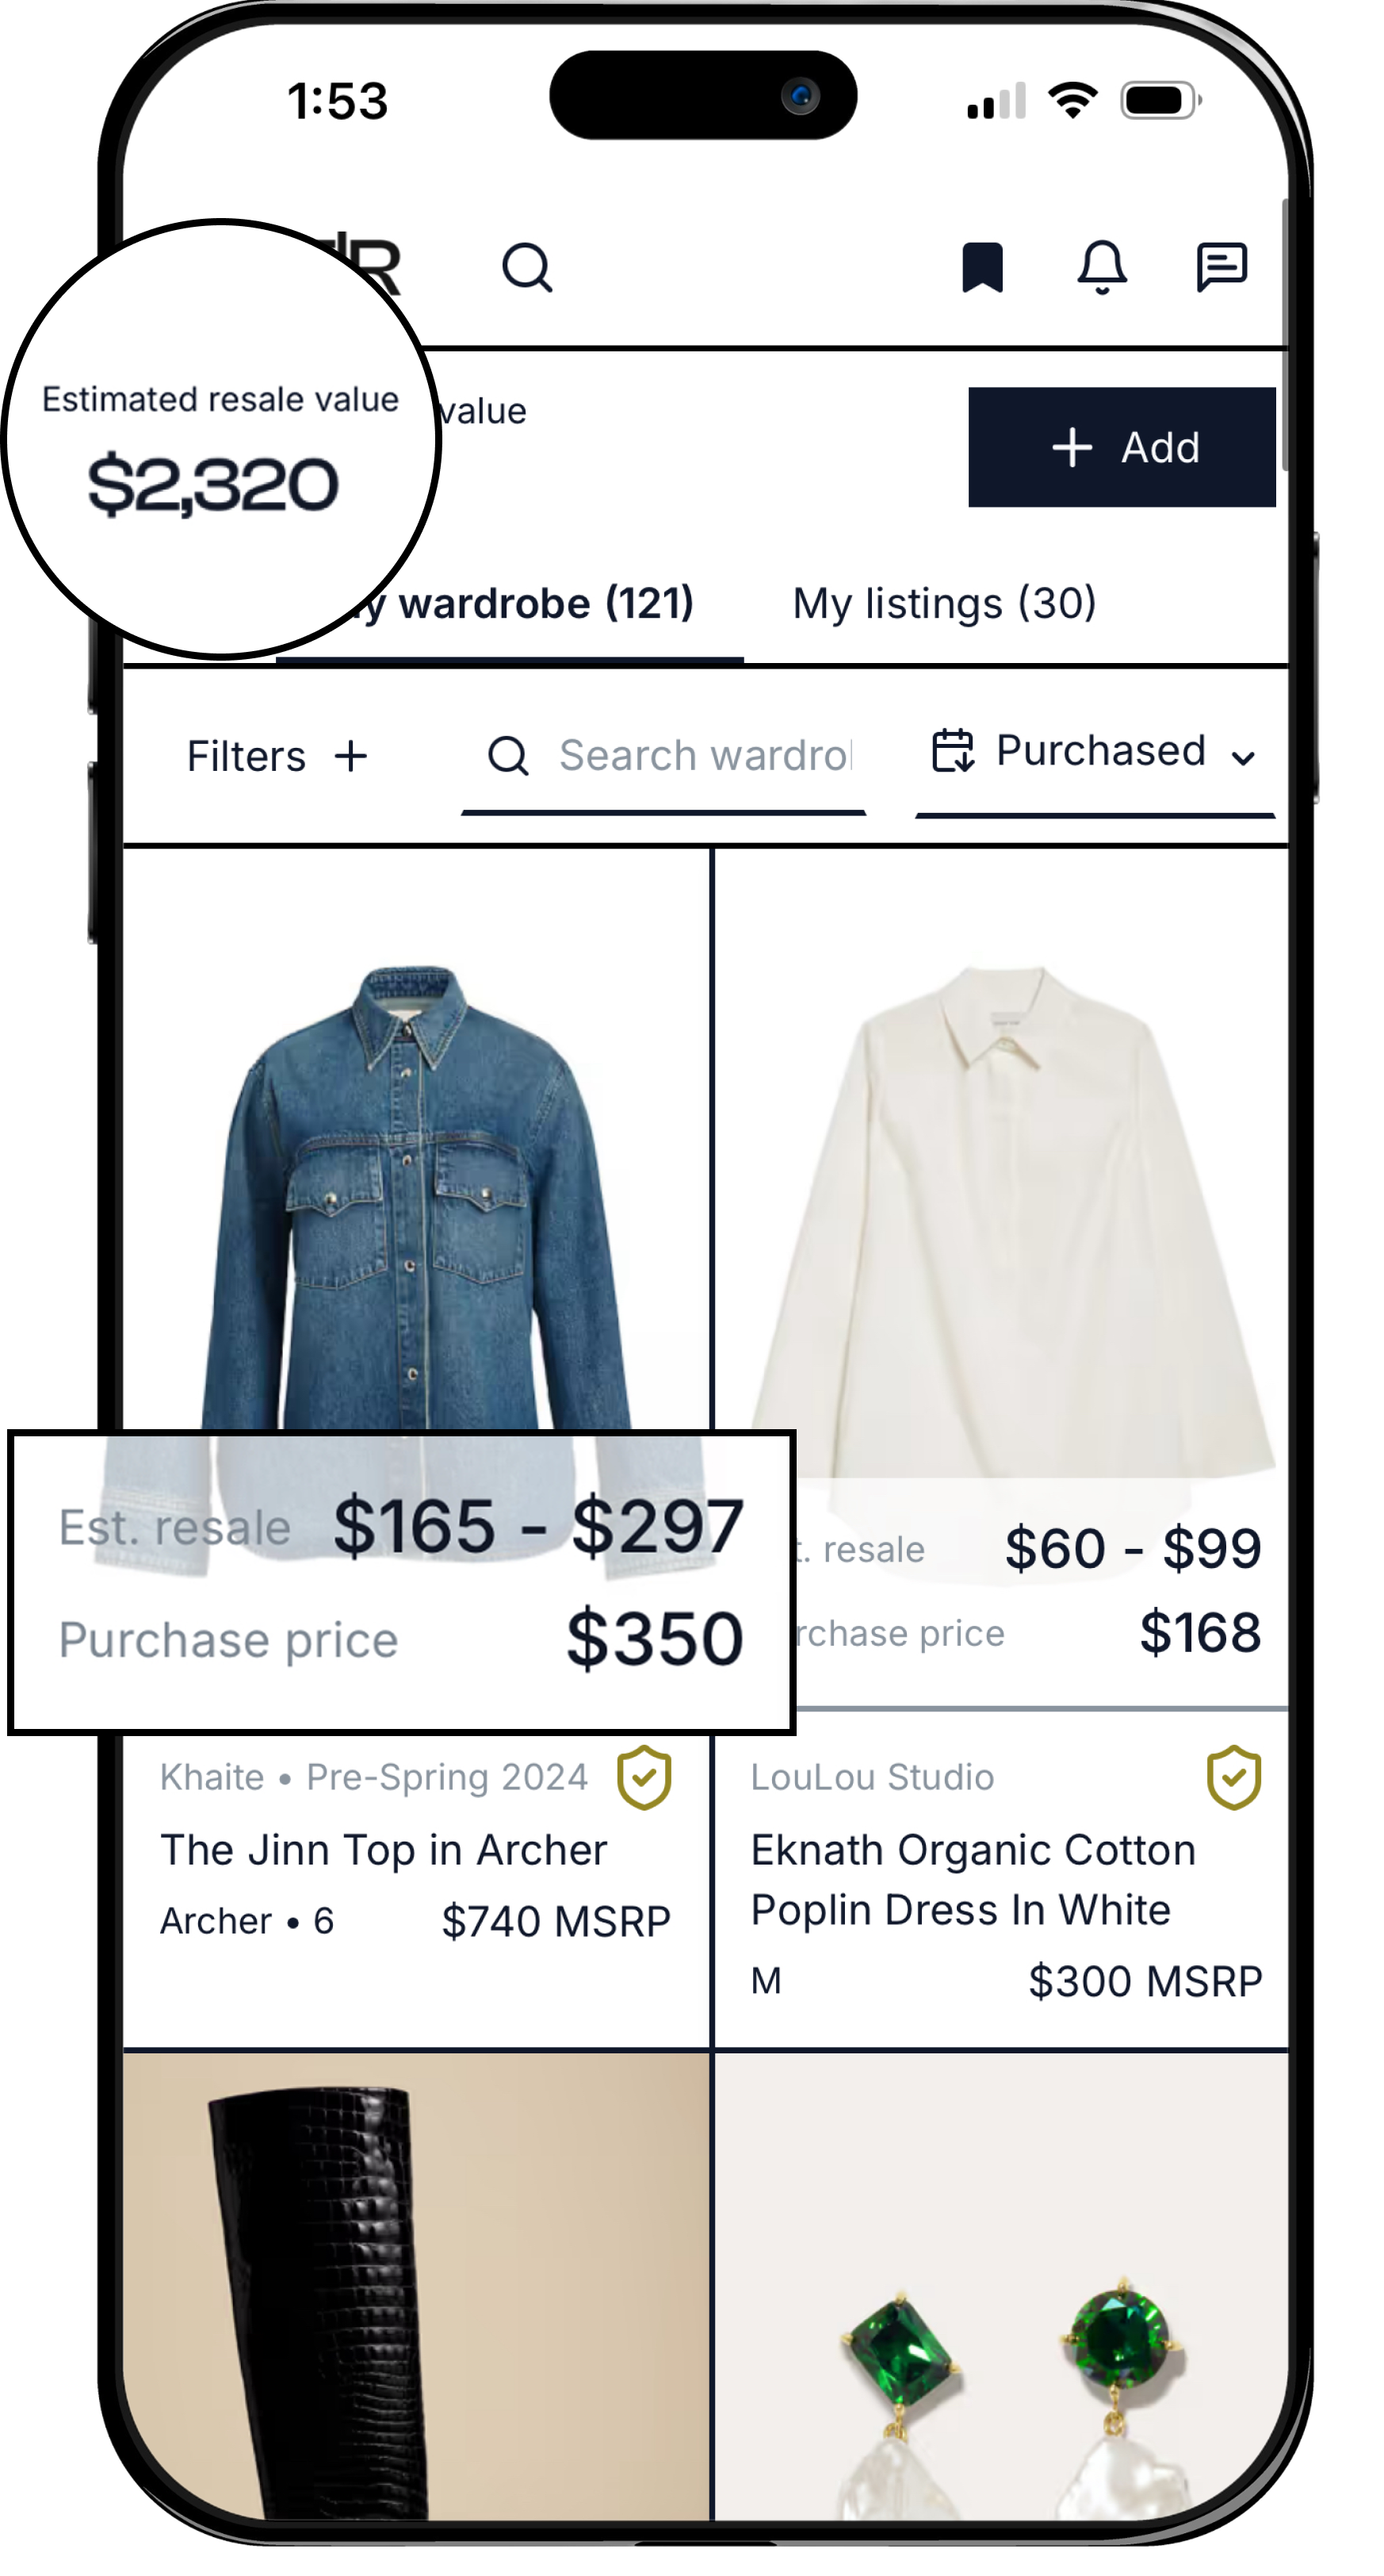This screenshot has width=1384, height=2576.
Task: Open saved items bookmark icon
Action: pos(982,267)
